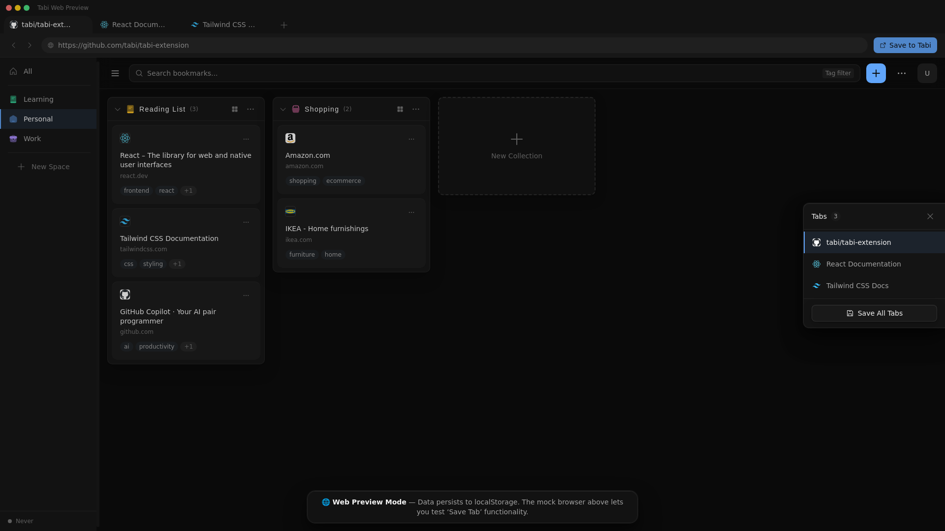Click the furniture tag
This screenshot has width=945, height=531.
[x=302, y=255]
